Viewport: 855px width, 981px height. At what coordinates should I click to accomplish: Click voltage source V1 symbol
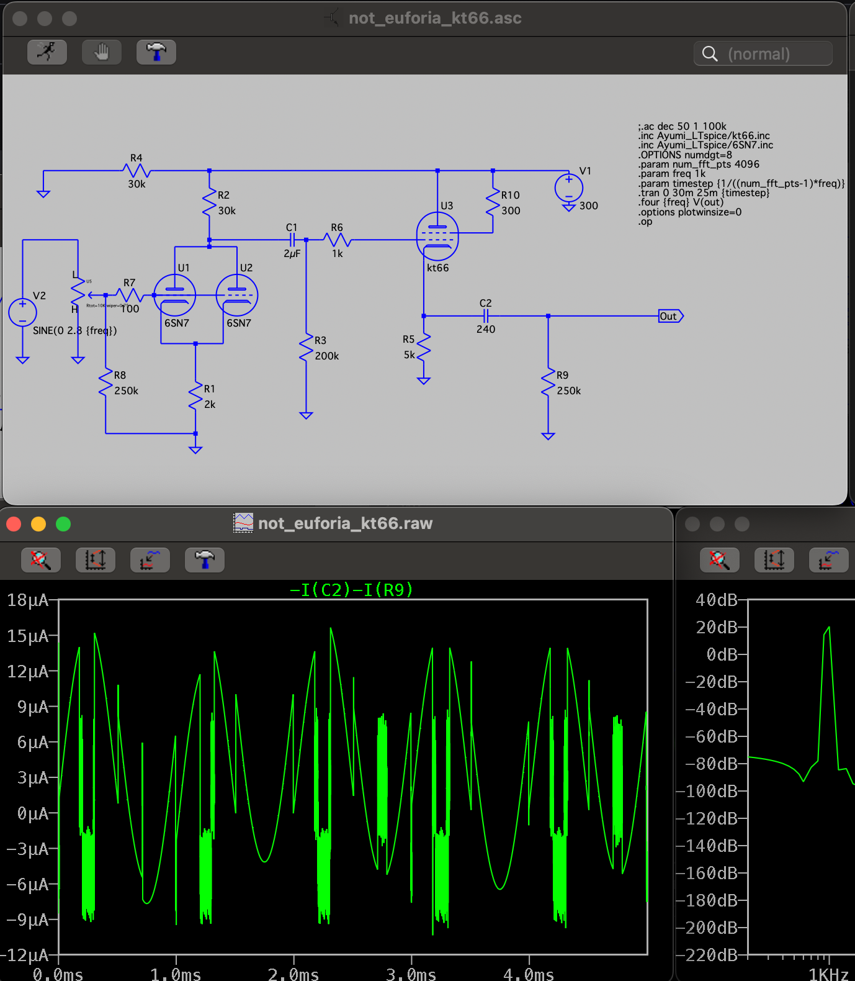click(x=569, y=188)
